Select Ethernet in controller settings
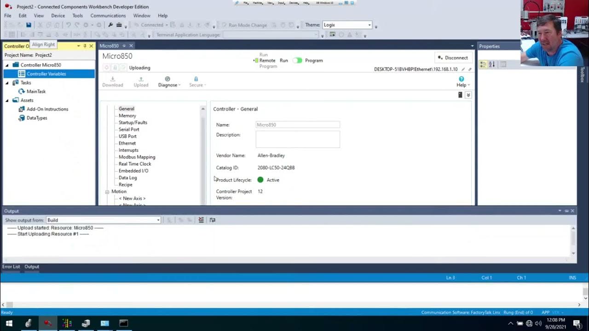Viewport: 589px width, 331px height. click(127, 143)
